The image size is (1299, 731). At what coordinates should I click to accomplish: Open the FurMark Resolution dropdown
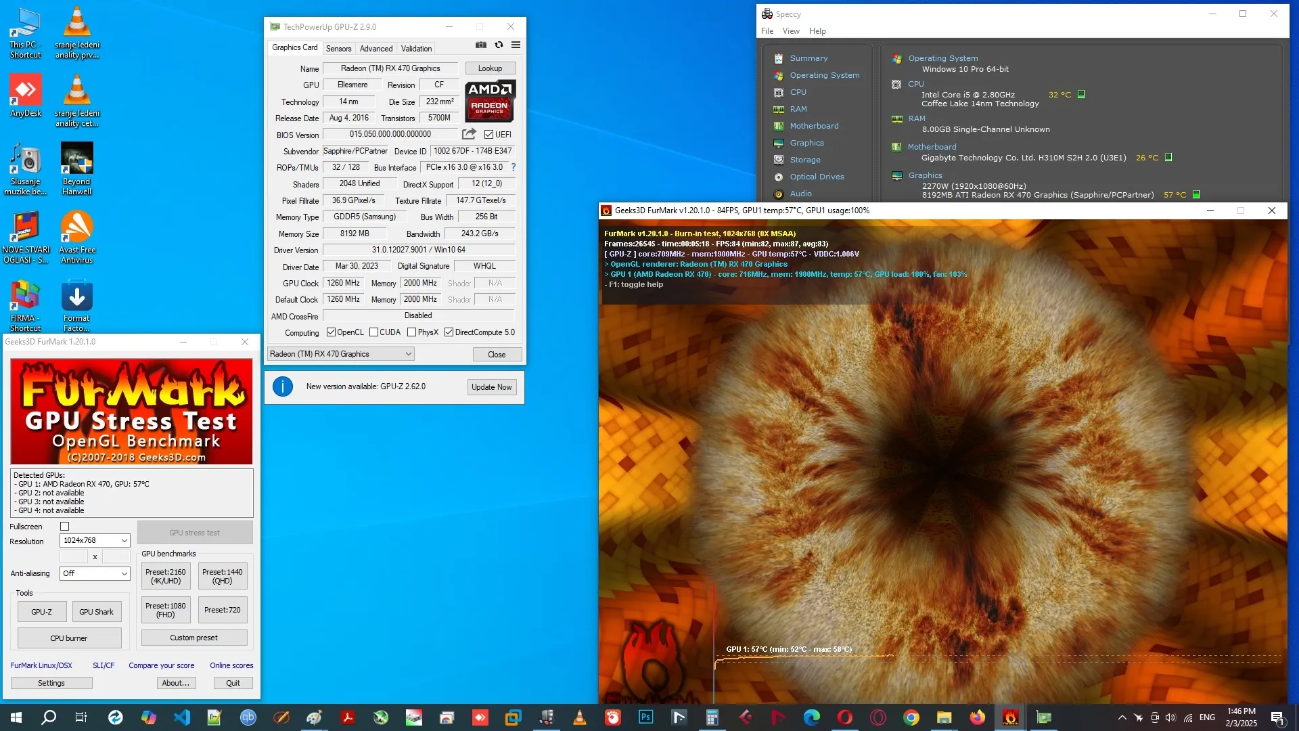click(x=95, y=541)
